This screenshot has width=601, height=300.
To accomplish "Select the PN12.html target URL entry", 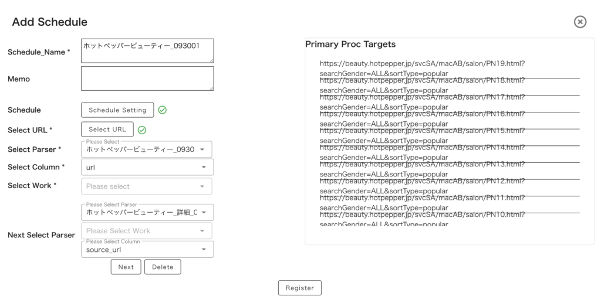I will click(x=422, y=185).
